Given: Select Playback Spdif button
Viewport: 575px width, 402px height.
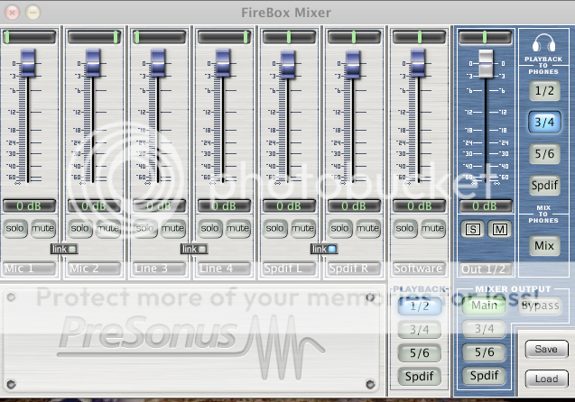Looking at the screenshot, I should [x=420, y=377].
